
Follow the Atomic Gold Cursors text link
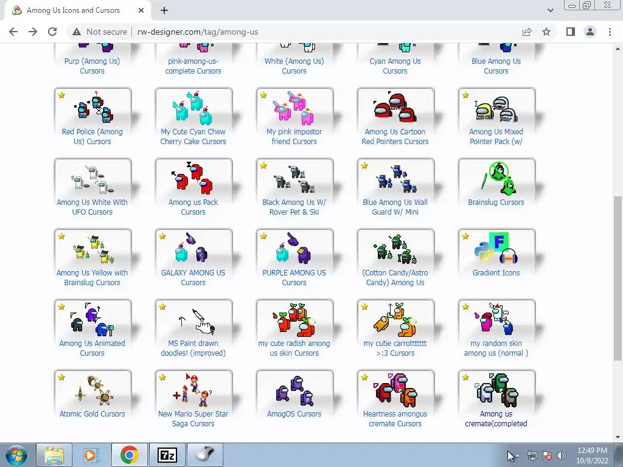pos(92,413)
